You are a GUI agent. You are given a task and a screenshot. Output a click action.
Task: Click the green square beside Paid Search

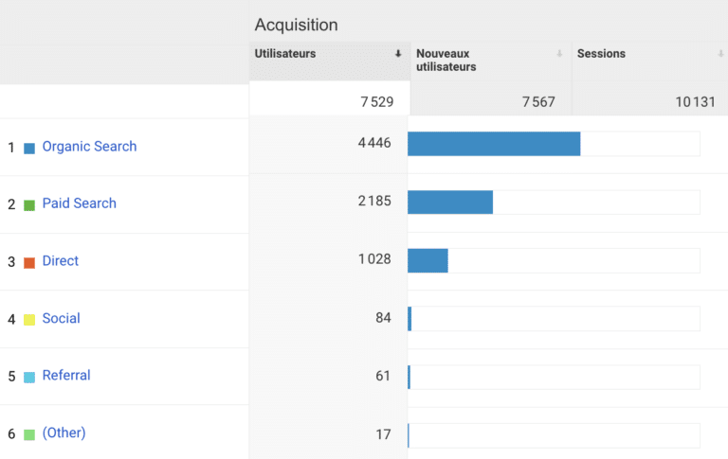(29, 204)
